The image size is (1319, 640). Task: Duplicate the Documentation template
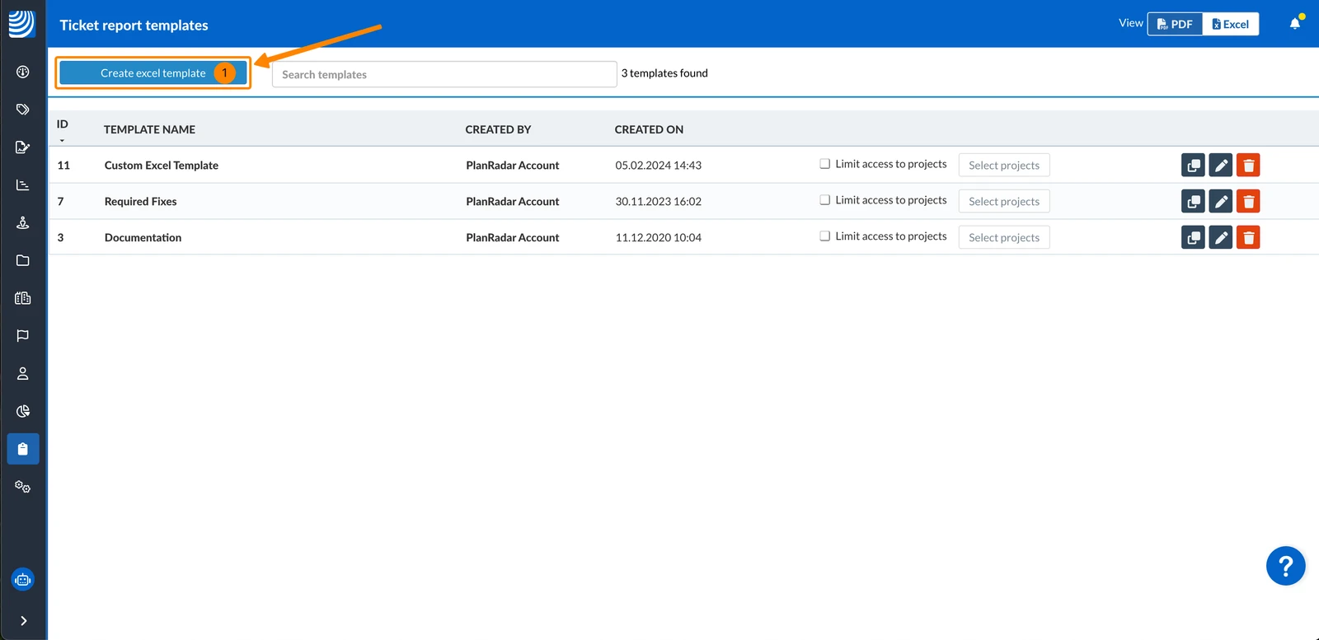(x=1193, y=238)
